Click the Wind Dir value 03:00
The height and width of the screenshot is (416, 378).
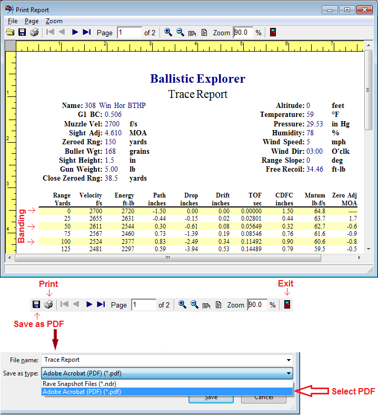pos(315,151)
